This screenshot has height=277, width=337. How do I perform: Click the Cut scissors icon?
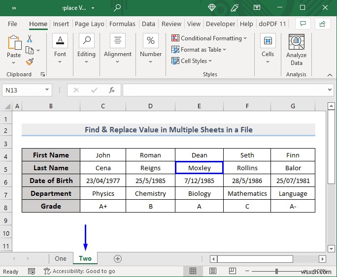30,38
